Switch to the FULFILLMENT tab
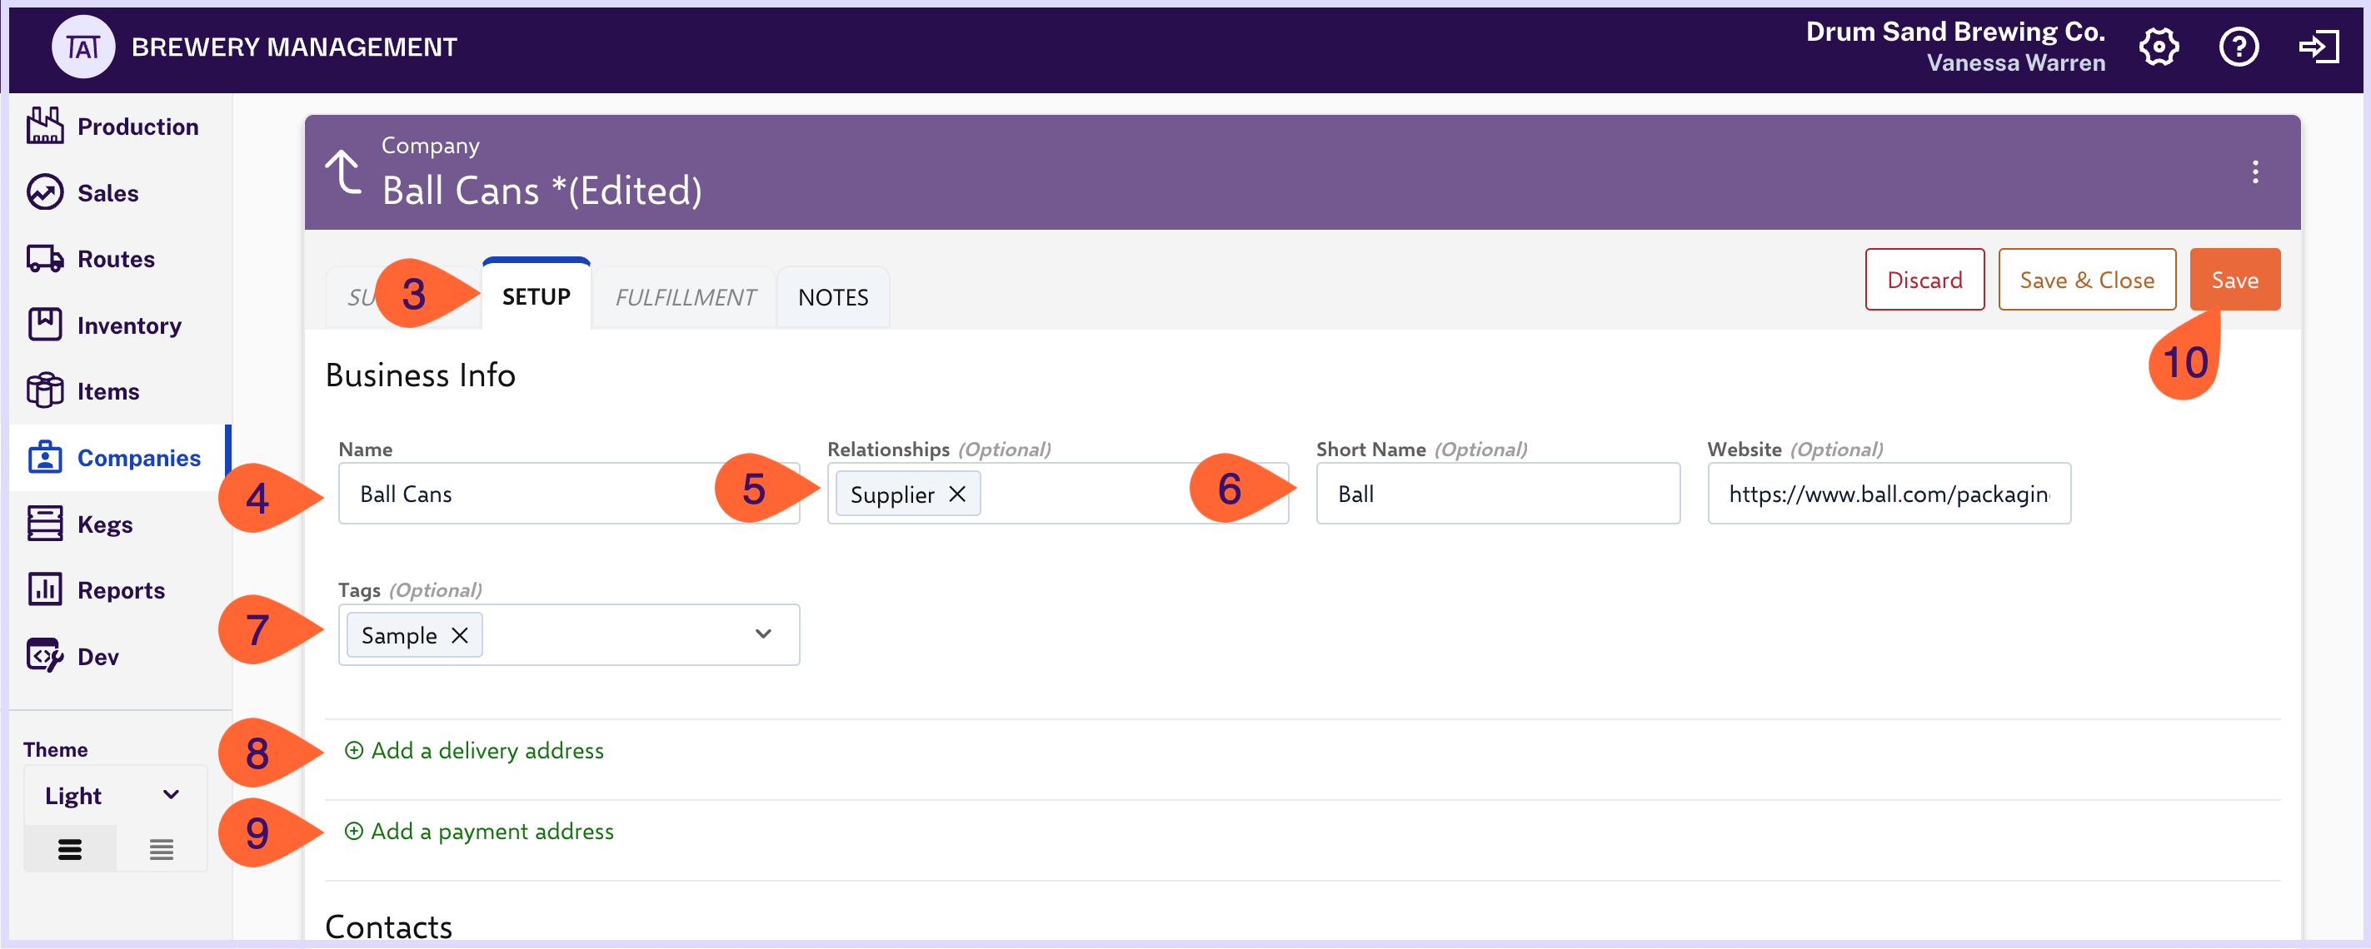 point(685,297)
